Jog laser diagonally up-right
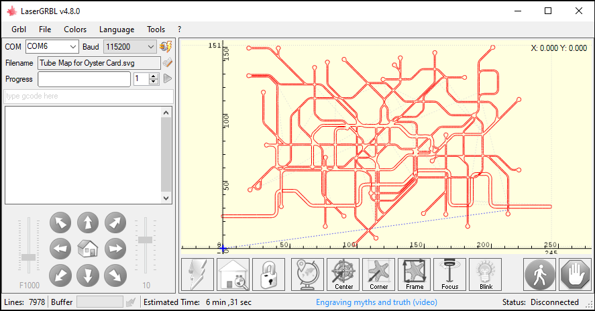This screenshot has width=595, height=311. click(115, 223)
